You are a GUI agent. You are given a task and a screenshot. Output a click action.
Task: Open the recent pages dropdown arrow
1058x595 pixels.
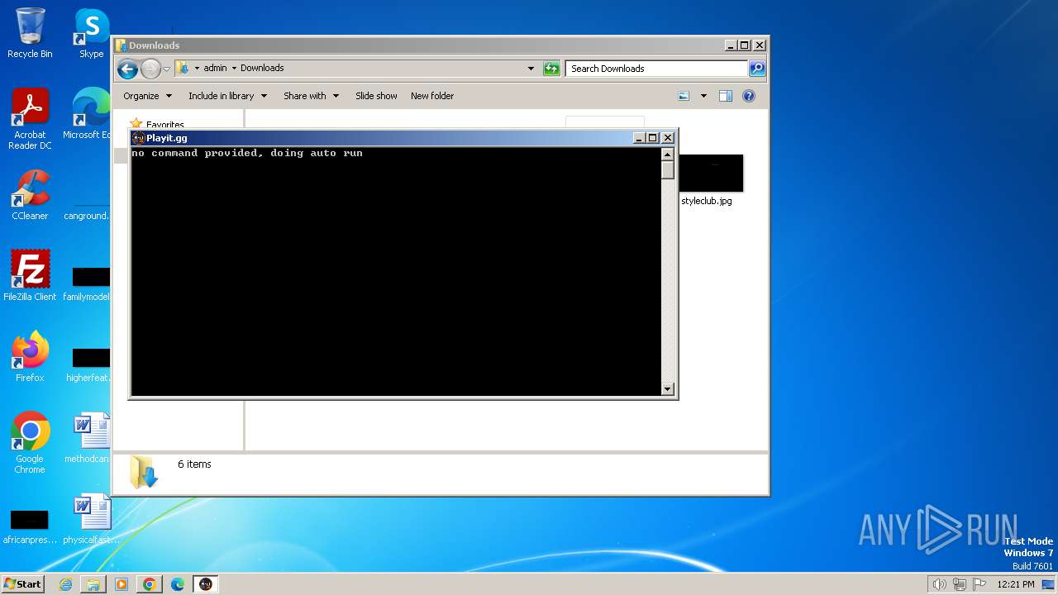pyautogui.click(x=166, y=69)
